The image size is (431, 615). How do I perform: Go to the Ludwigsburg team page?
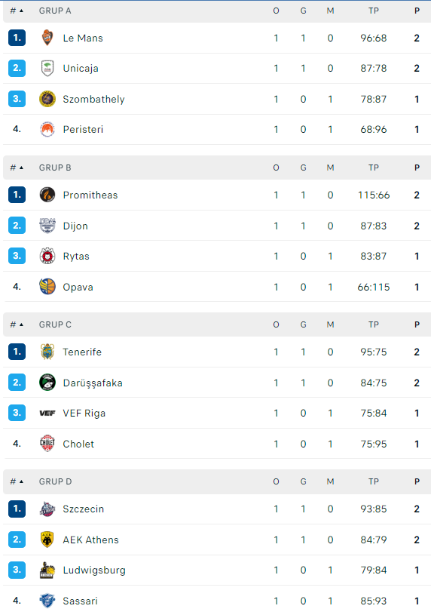point(94,570)
